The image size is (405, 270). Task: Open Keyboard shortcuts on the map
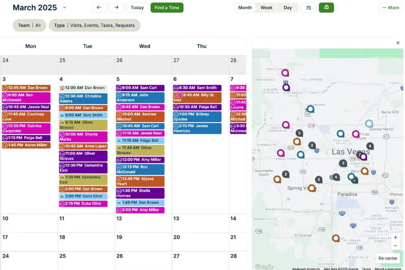pyautogui.click(x=306, y=269)
